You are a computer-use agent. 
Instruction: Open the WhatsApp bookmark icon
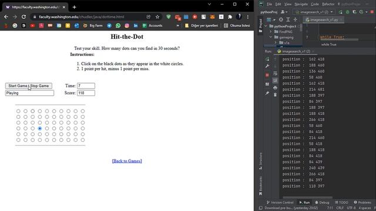pyautogui.click(x=118, y=26)
